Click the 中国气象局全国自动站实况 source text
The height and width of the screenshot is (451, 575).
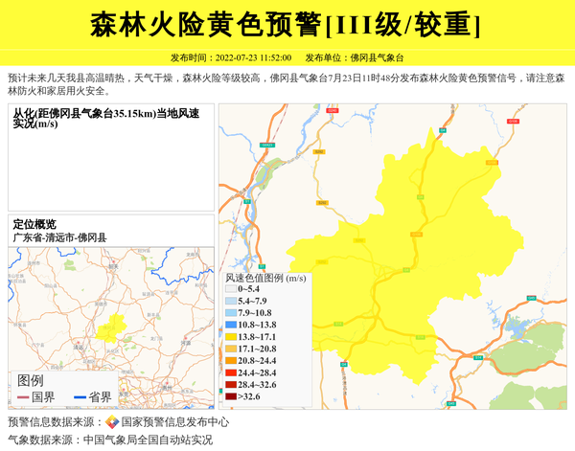click(148, 440)
